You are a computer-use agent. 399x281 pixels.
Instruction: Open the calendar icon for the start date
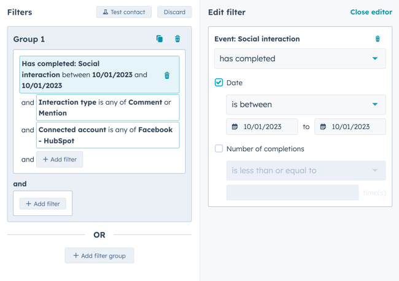[234, 127]
